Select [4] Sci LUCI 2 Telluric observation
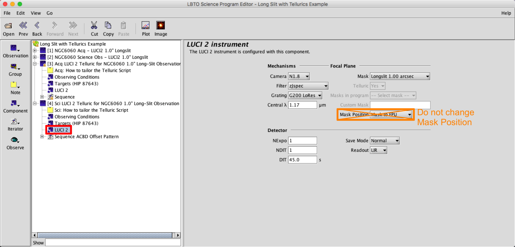Viewport: 515px width, 247px height. [x=113, y=103]
